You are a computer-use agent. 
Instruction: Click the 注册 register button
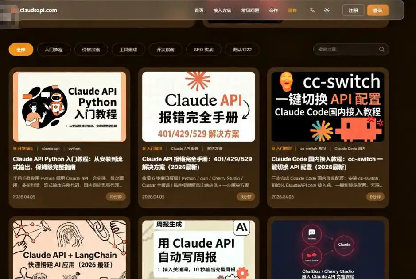353,11
